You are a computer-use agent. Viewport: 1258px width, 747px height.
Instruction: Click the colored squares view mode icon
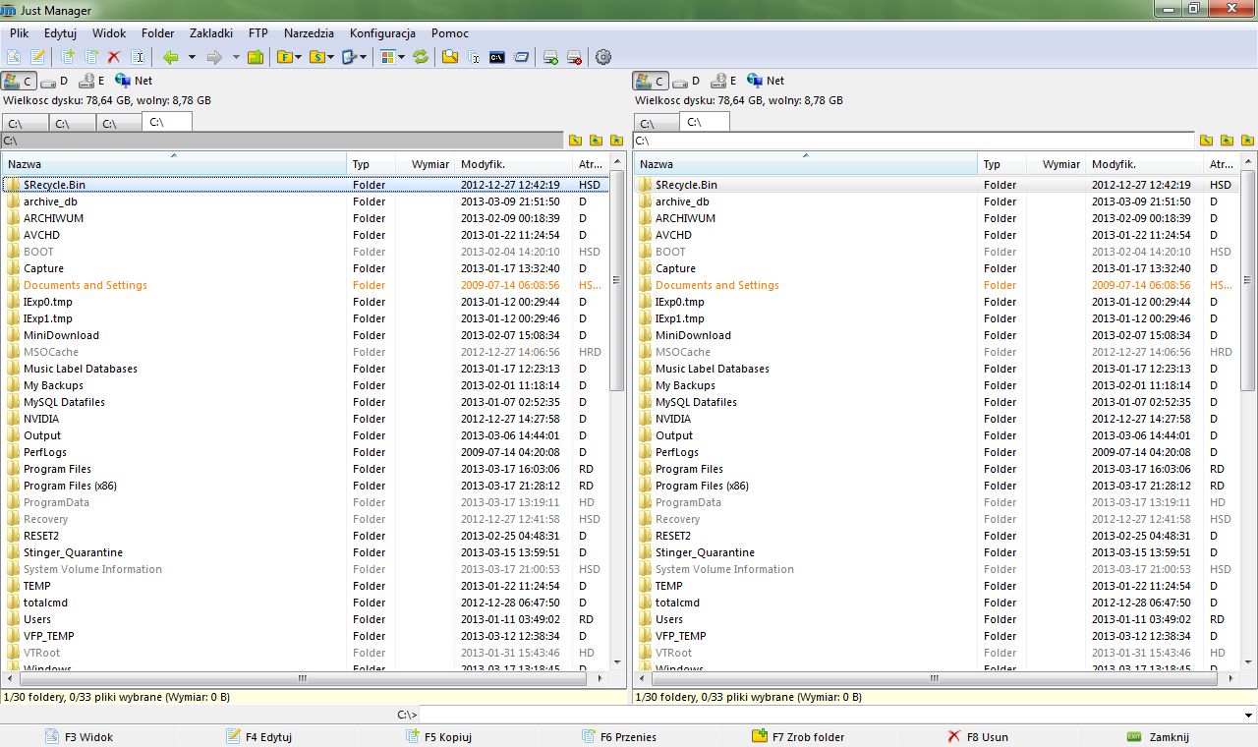point(388,57)
